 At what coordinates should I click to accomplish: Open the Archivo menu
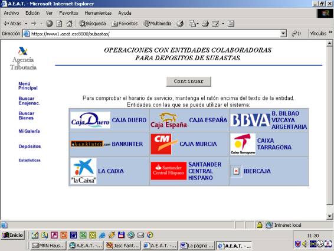pyautogui.click(x=11, y=13)
